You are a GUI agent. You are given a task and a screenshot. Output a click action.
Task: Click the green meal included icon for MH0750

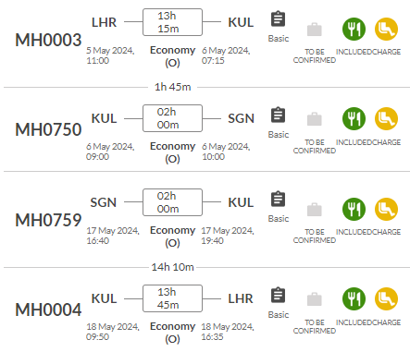(x=354, y=118)
